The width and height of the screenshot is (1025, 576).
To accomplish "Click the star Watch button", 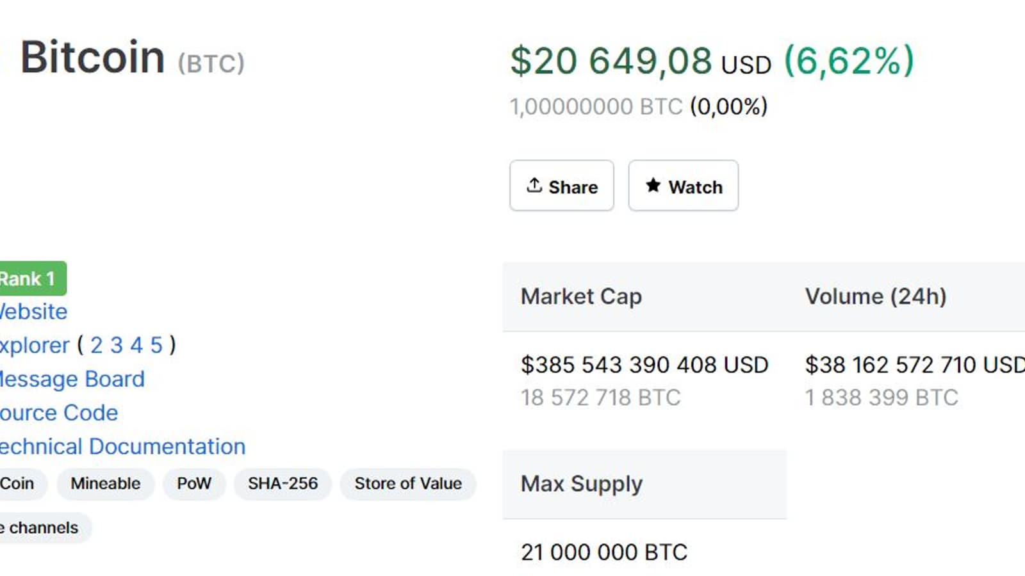I will [683, 186].
